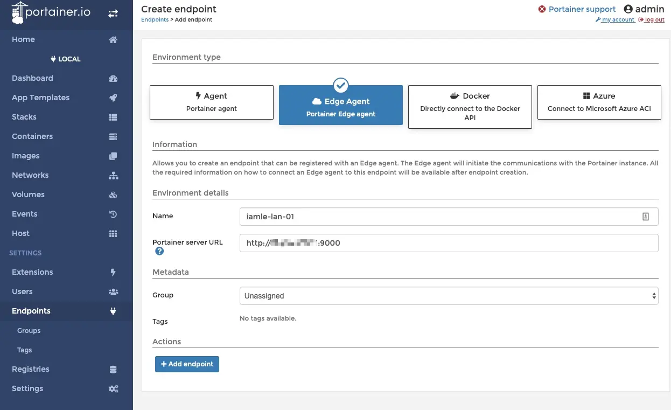
Task: Click the Portainer.io logo
Action: click(x=51, y=13)
